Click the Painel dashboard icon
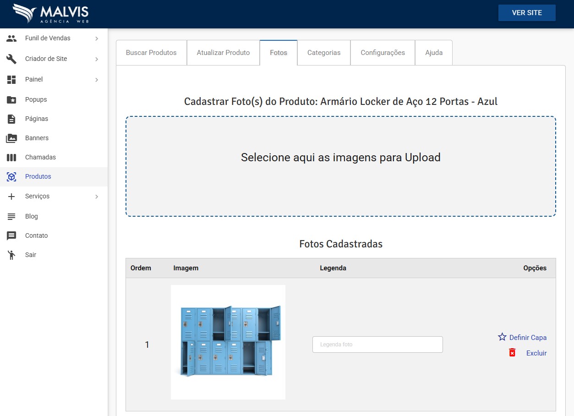 click(11, 80)
